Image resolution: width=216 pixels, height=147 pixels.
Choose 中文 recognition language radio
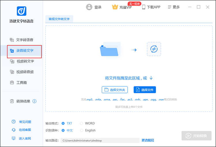click(x=63, y=130)
